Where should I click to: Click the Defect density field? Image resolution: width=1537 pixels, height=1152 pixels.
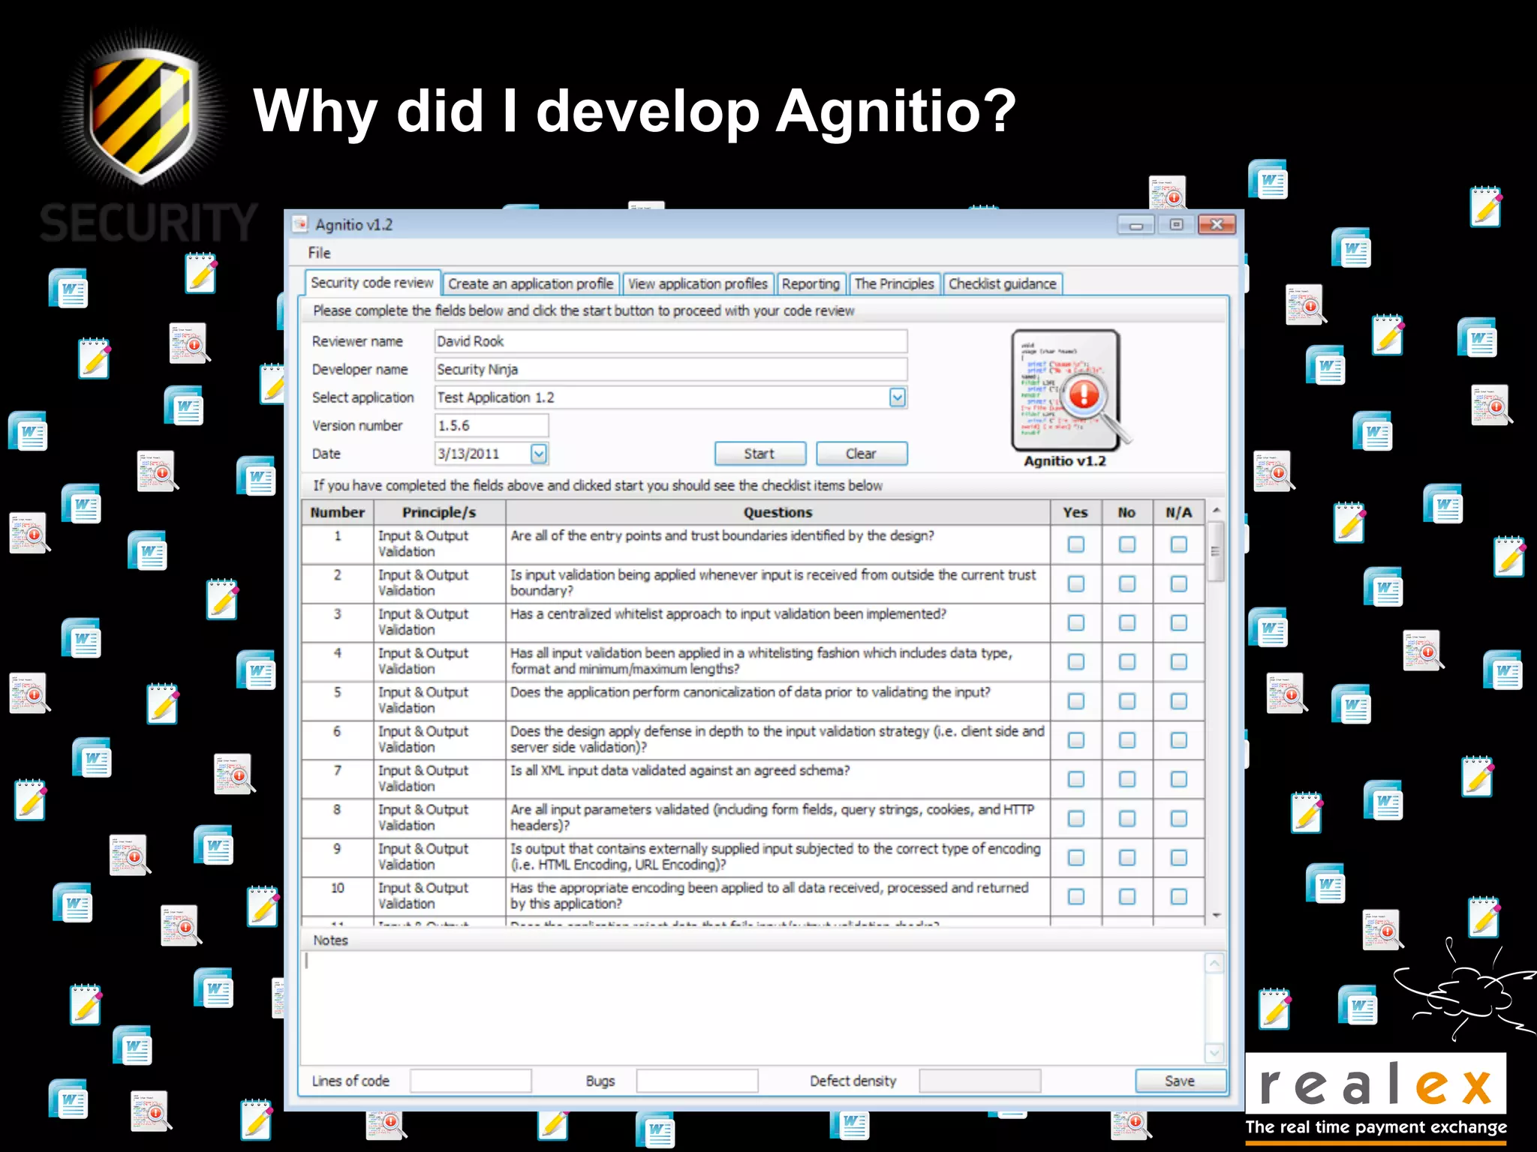(x=979, y=1081)
